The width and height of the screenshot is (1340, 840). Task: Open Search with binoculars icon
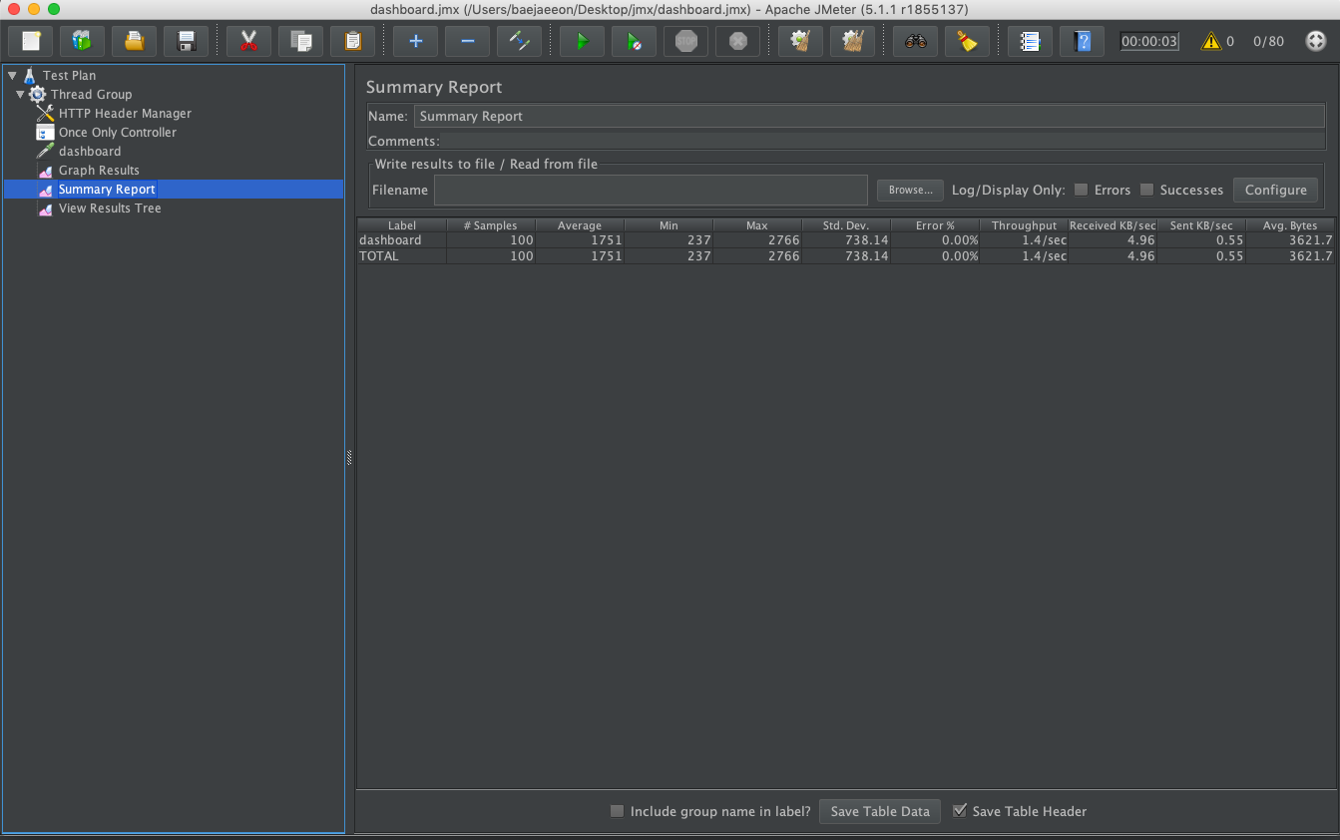click(x=915, y=41)
